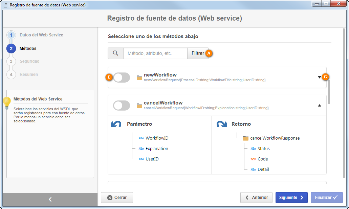Select the cancelWorkflowResponse node
The height and width of the screenshot is (209, 349).
coord(275,138)
